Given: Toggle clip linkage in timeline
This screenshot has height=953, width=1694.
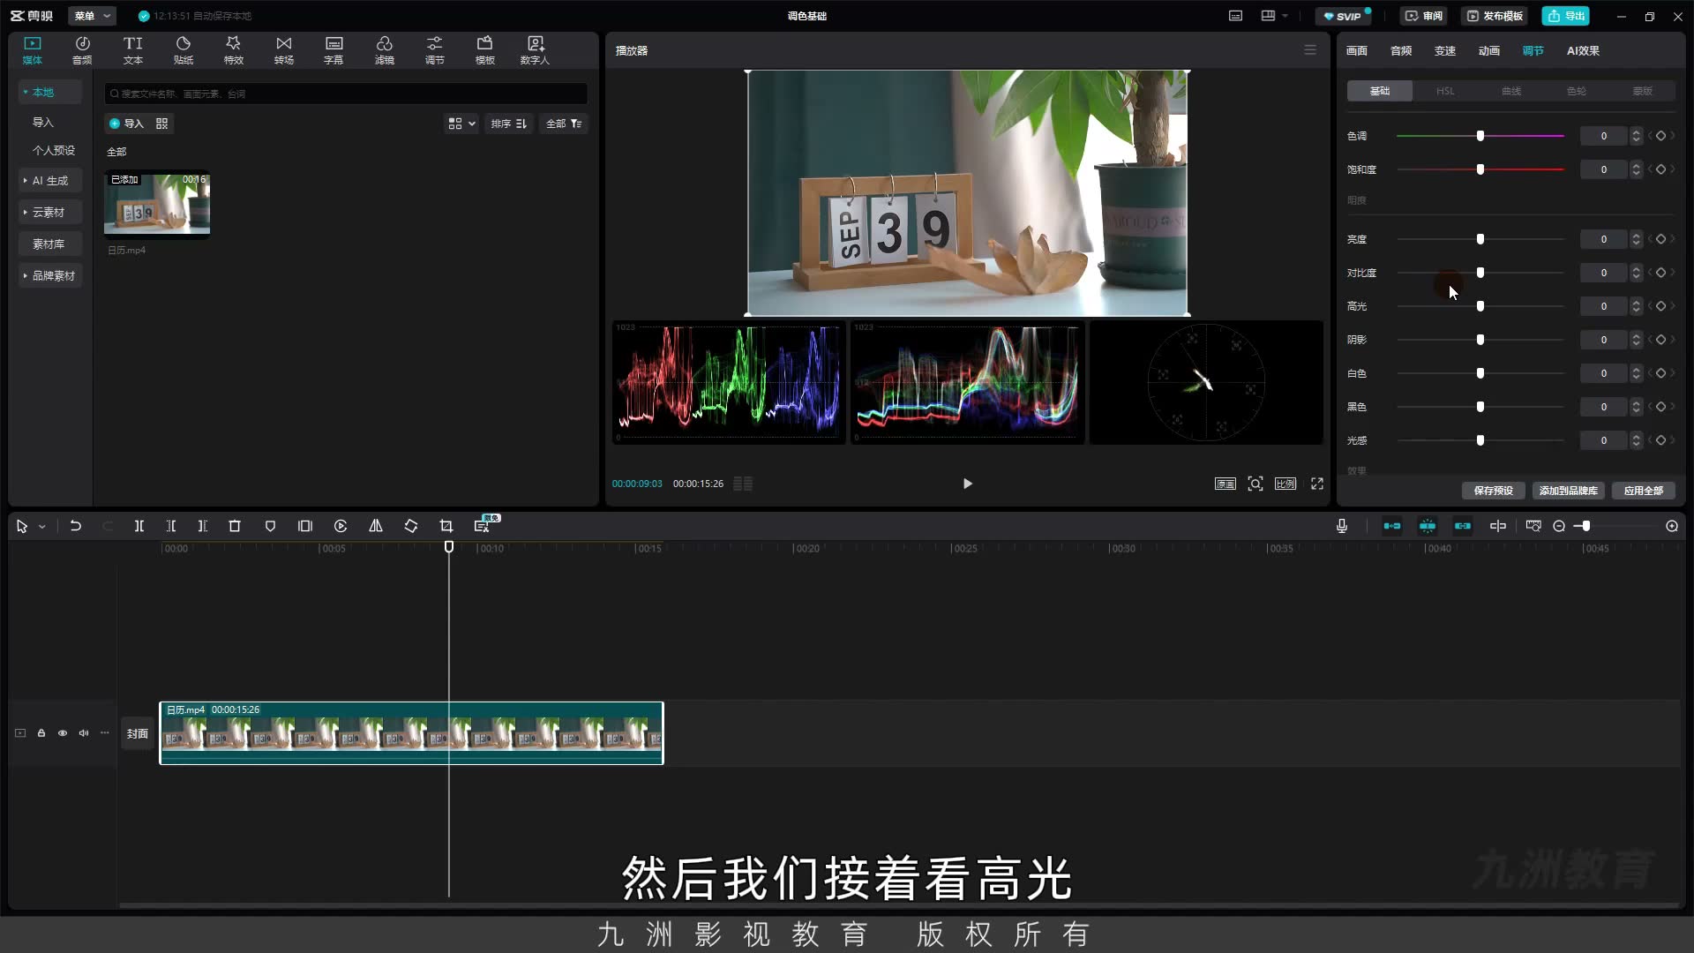Looking at the screenshot, I should pyautogui.click(x=1463, y=526).
